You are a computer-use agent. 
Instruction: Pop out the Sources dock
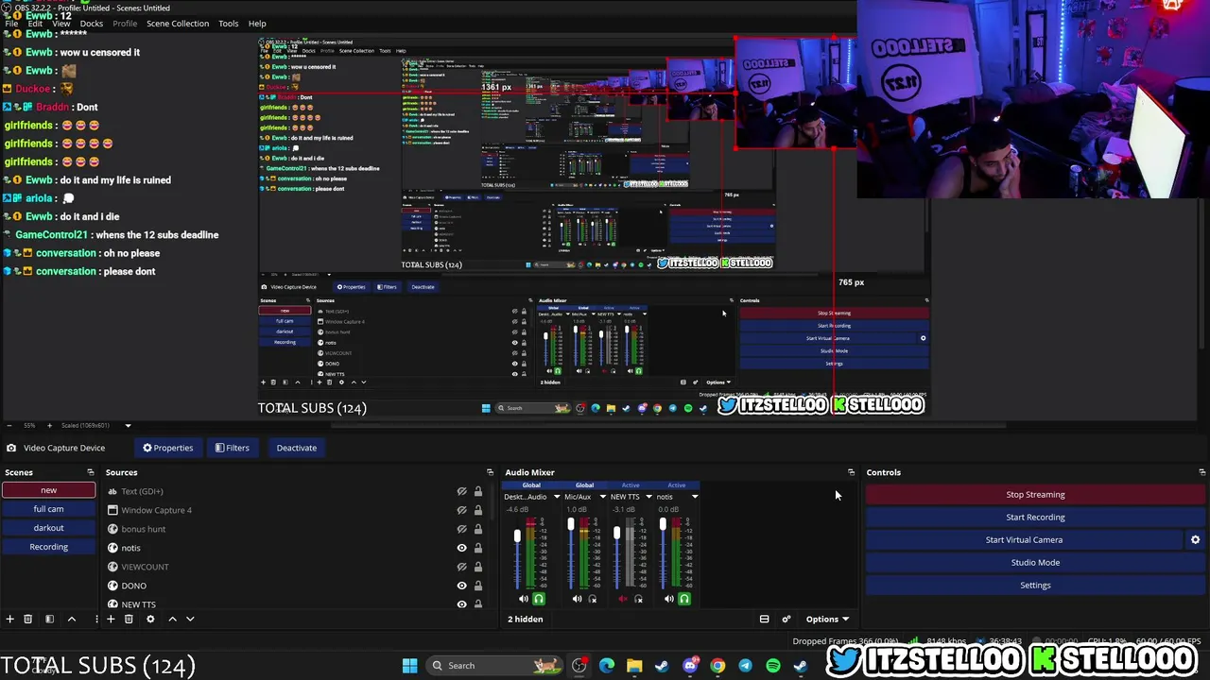(490, 472)
